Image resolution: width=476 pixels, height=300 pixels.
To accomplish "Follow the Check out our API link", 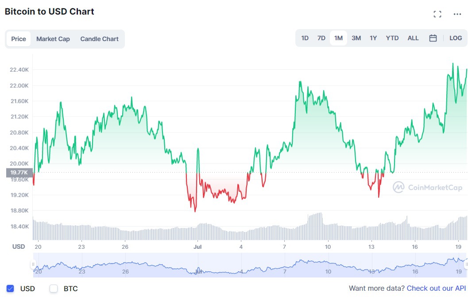I will (437, 288).
